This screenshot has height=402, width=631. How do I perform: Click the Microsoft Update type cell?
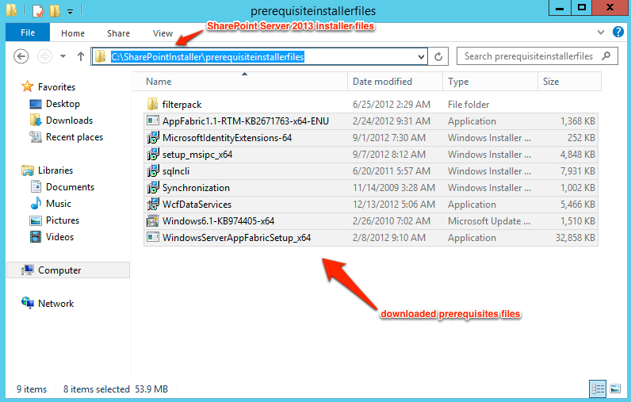click(x=489, y=221)
